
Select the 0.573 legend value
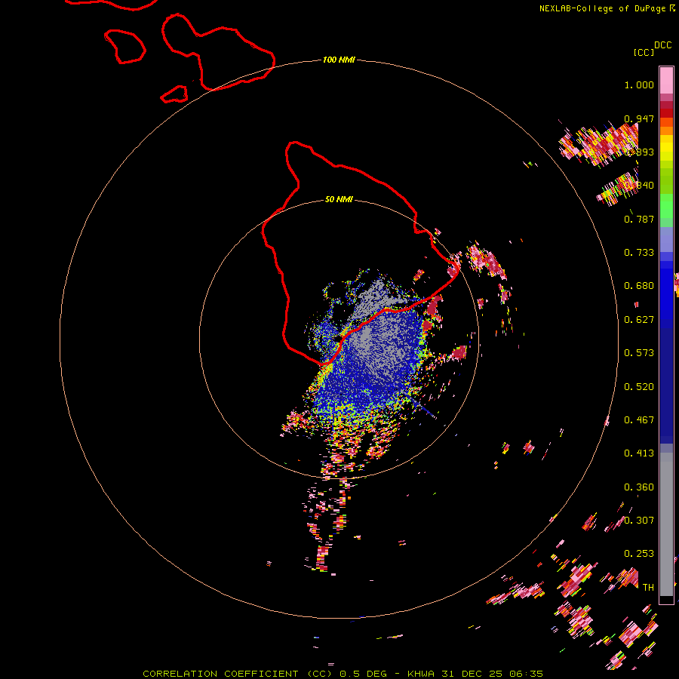(639, 353)
